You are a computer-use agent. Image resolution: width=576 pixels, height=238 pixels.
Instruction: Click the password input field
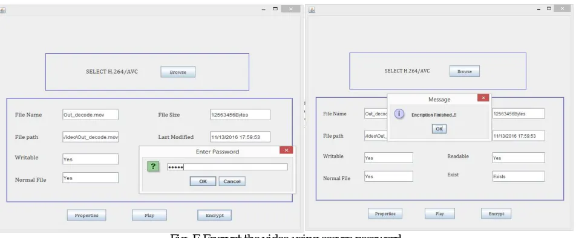click(x=227, y=167)
